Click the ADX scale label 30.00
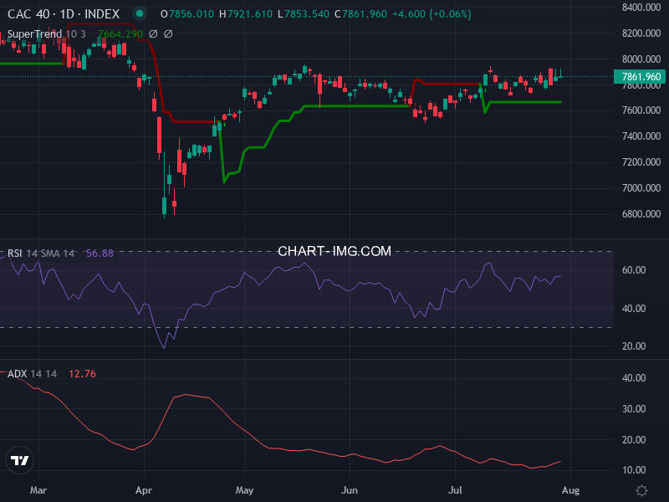 634,409
